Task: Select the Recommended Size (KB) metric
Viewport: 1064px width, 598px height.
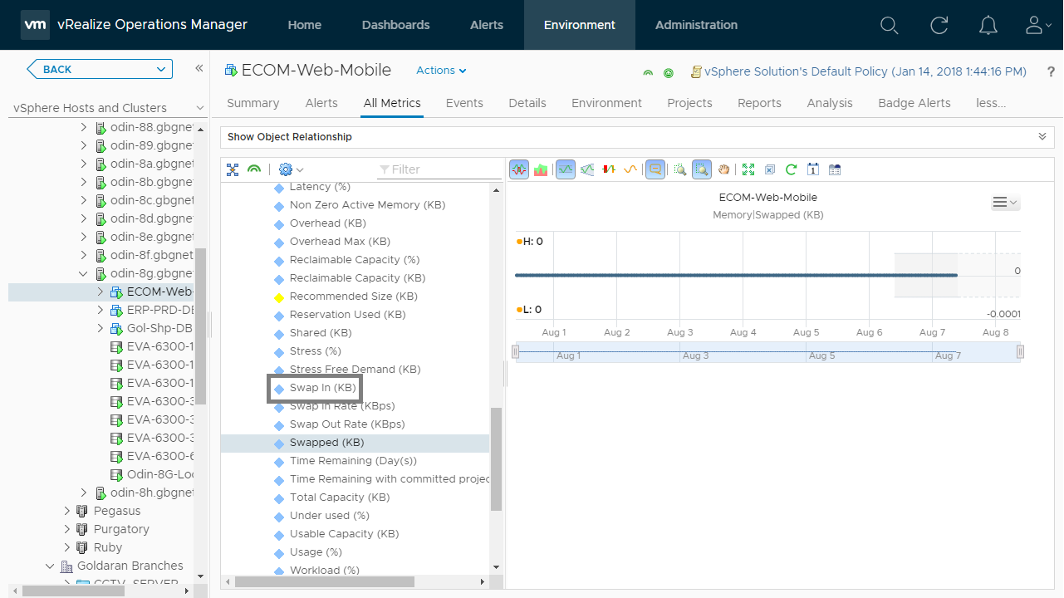Action: point(353,297)
